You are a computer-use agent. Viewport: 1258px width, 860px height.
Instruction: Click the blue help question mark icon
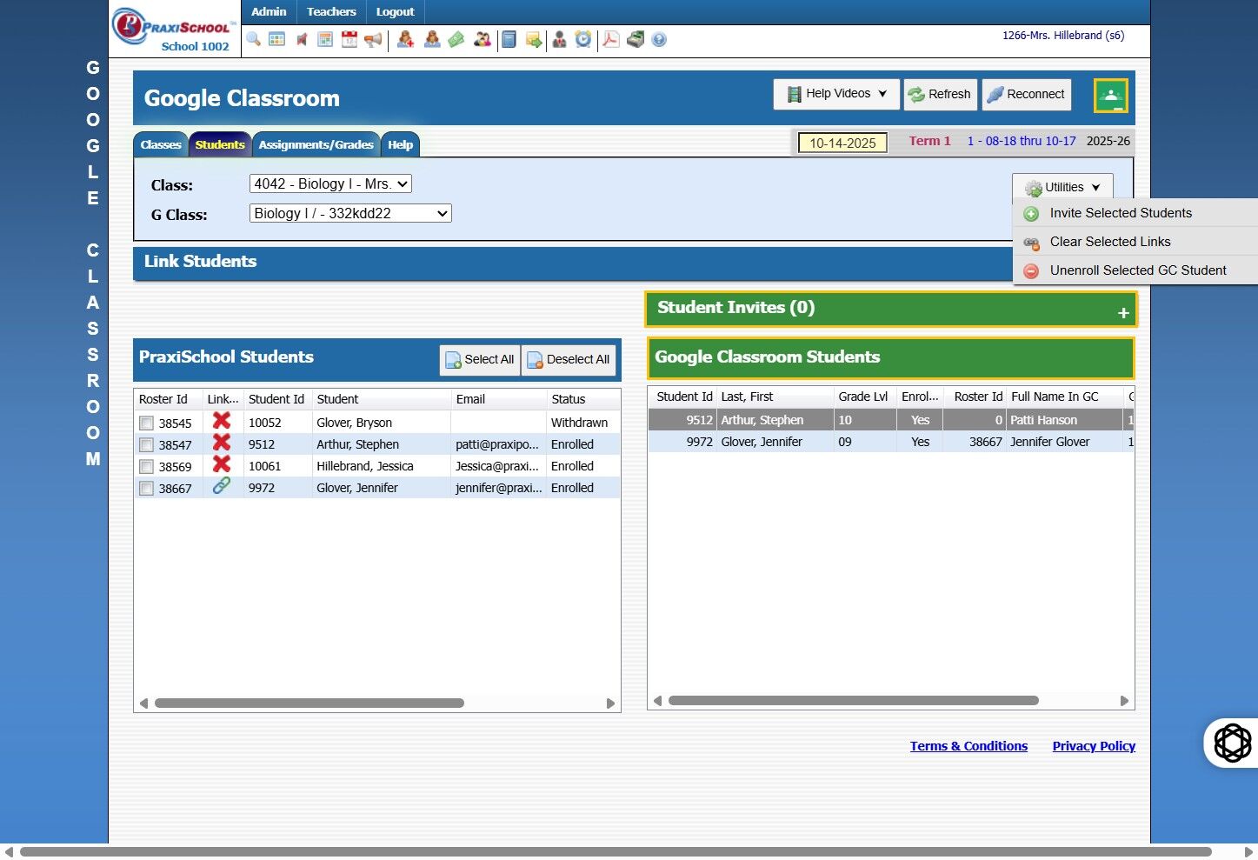click(x=659, y=39)
